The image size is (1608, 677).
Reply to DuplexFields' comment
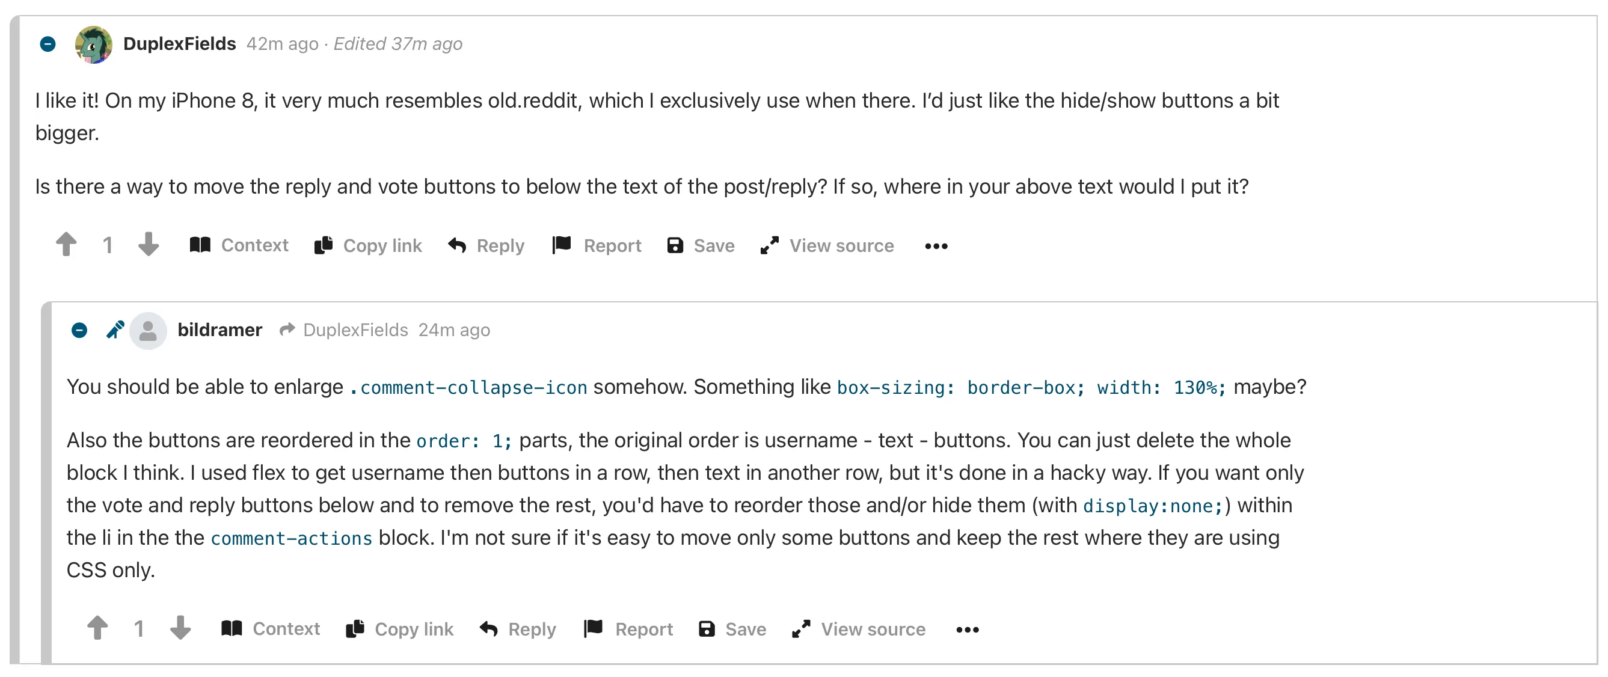(x=486, y=246)
